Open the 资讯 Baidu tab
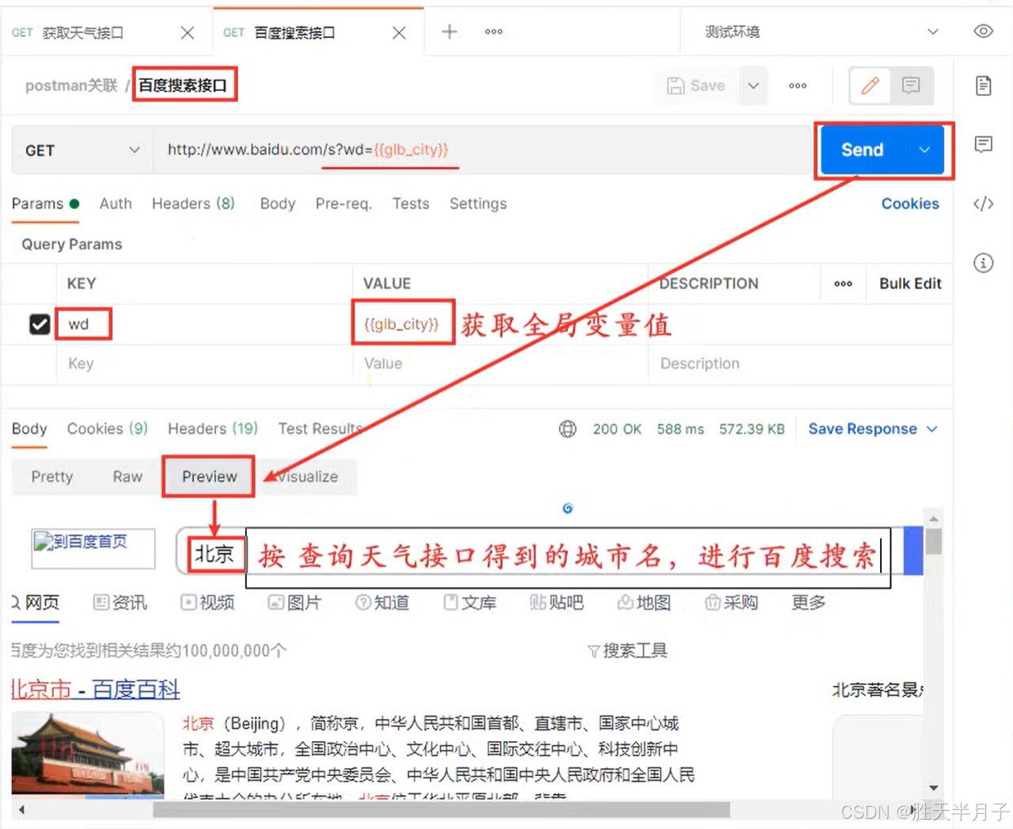The width and height of the screenshot is (1013, 829). (120, 603)
